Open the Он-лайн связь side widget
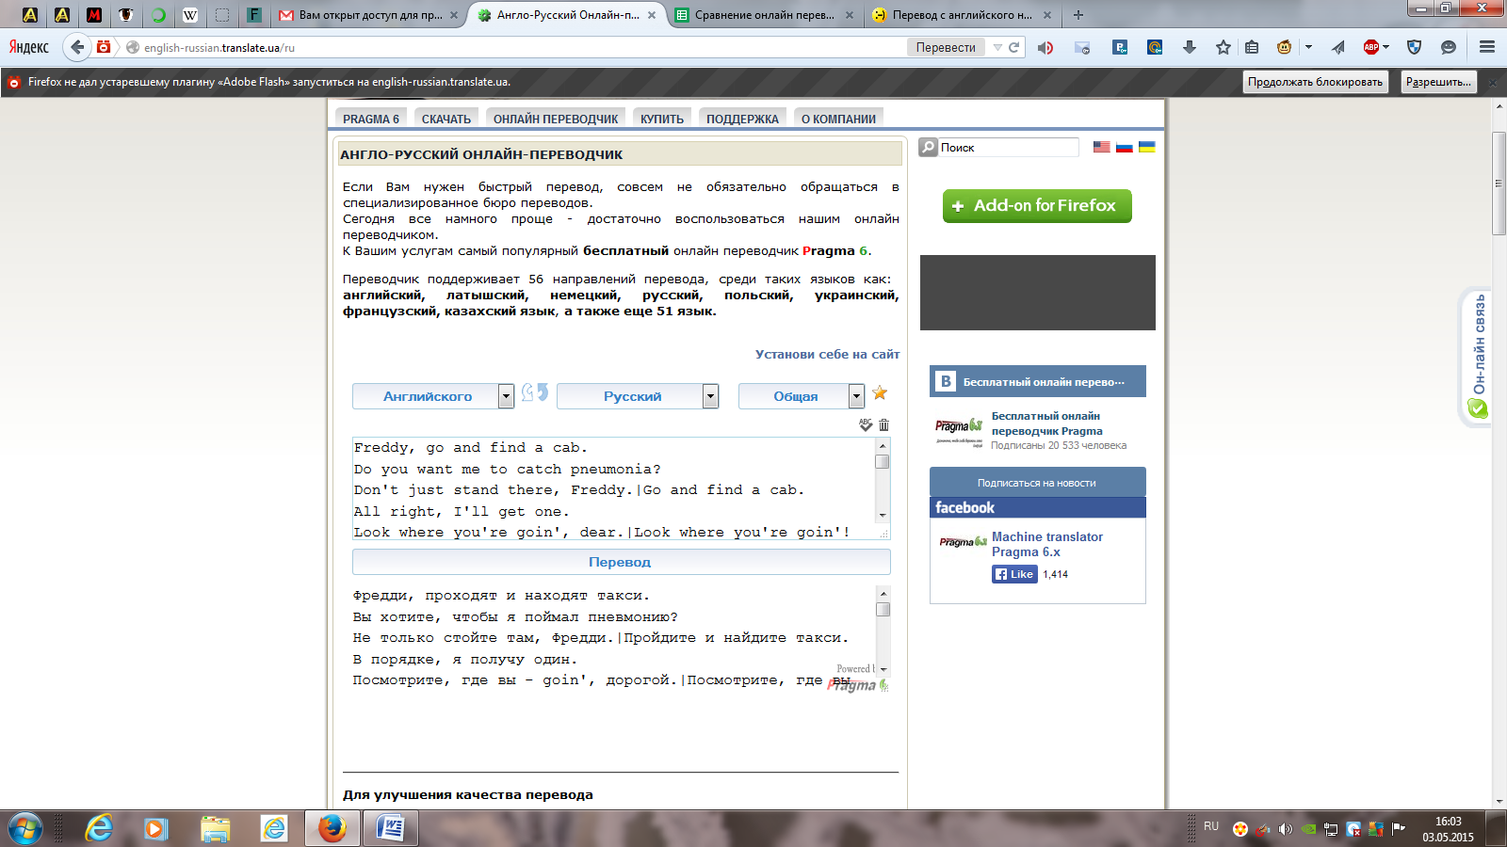1507x847 pixels. click(1478, 357)
